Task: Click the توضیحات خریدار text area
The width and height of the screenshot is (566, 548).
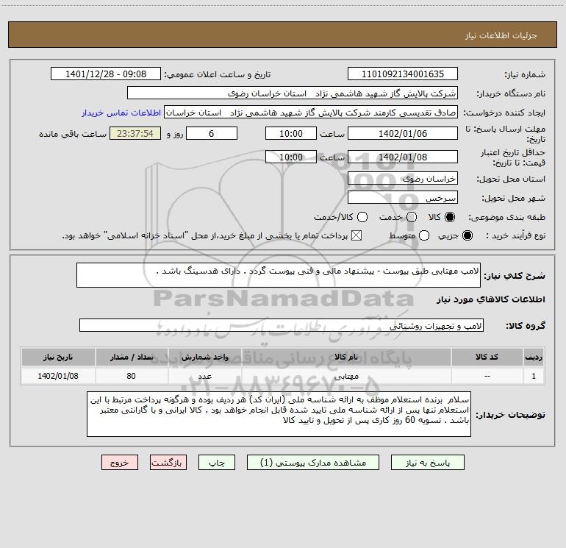Action: click(x=279, y=414)
